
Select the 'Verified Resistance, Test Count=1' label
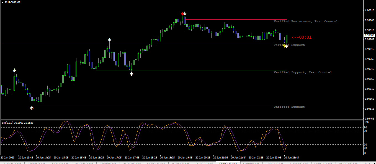point(306,22)
